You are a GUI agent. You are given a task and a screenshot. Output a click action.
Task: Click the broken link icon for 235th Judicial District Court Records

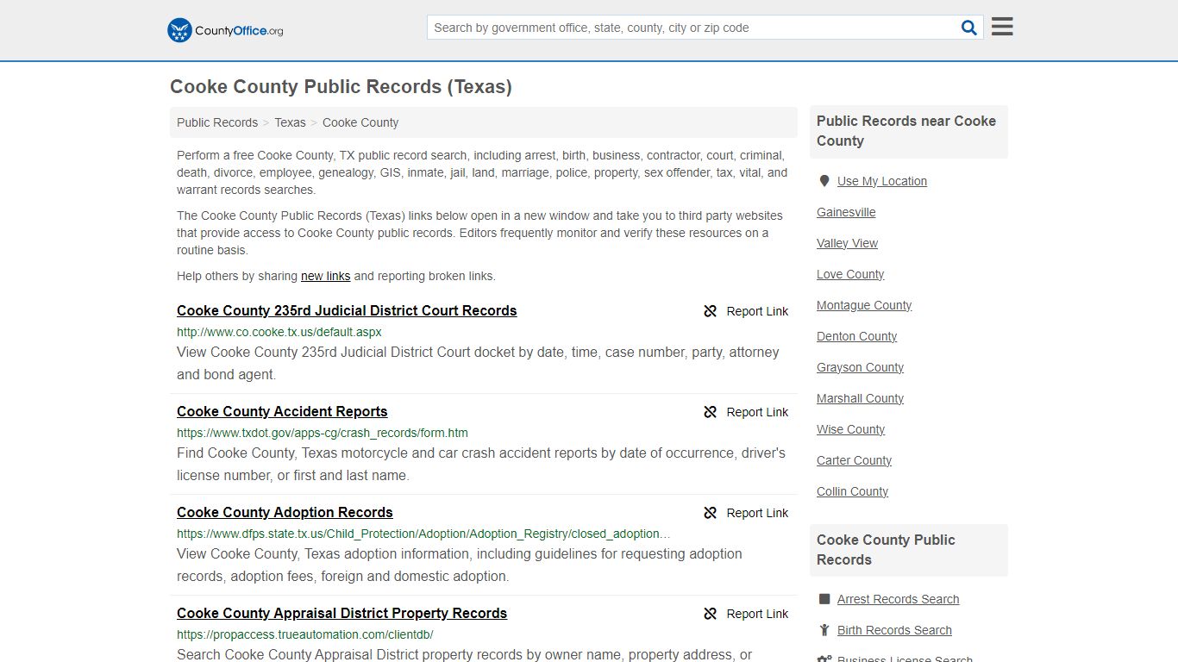711,311
